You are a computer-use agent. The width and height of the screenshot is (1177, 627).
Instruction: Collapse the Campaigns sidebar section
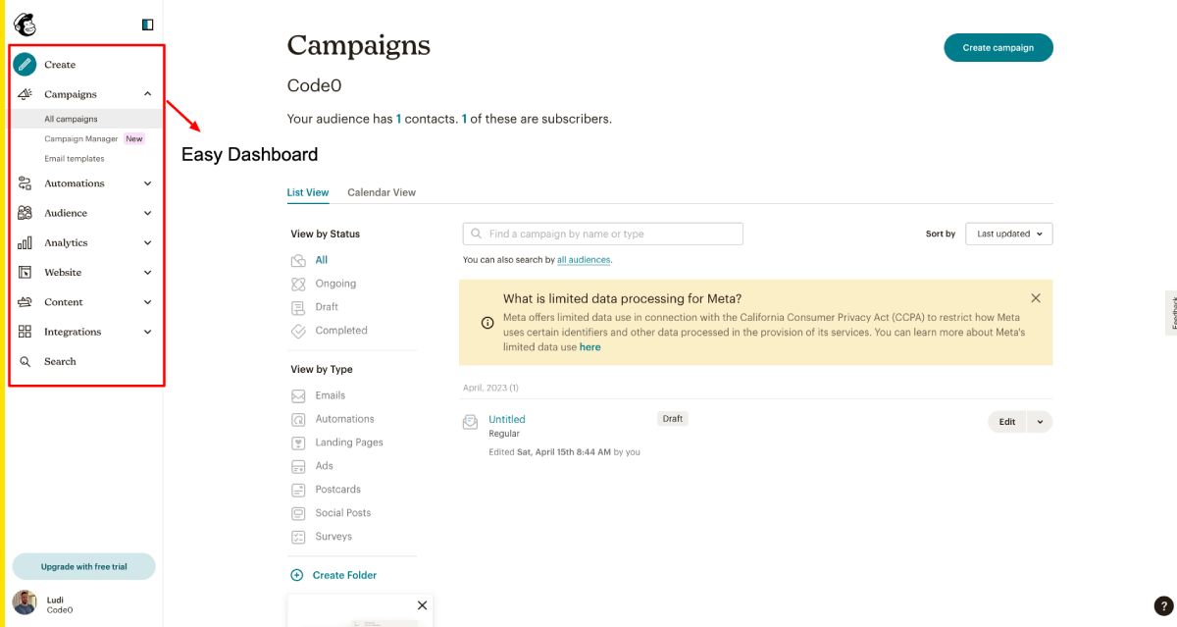pos(147,93)
